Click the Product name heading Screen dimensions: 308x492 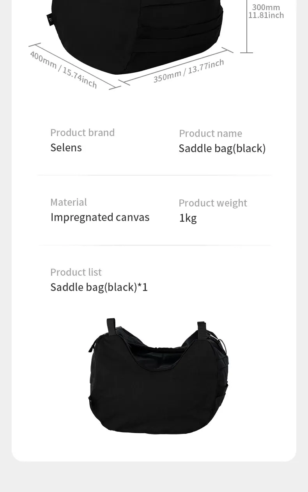[211, 133]
